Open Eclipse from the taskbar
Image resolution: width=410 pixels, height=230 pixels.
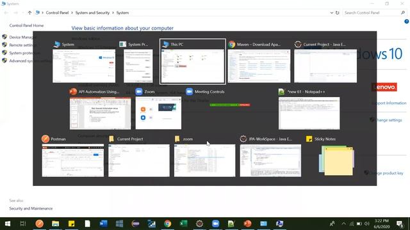tap(199, 224)
